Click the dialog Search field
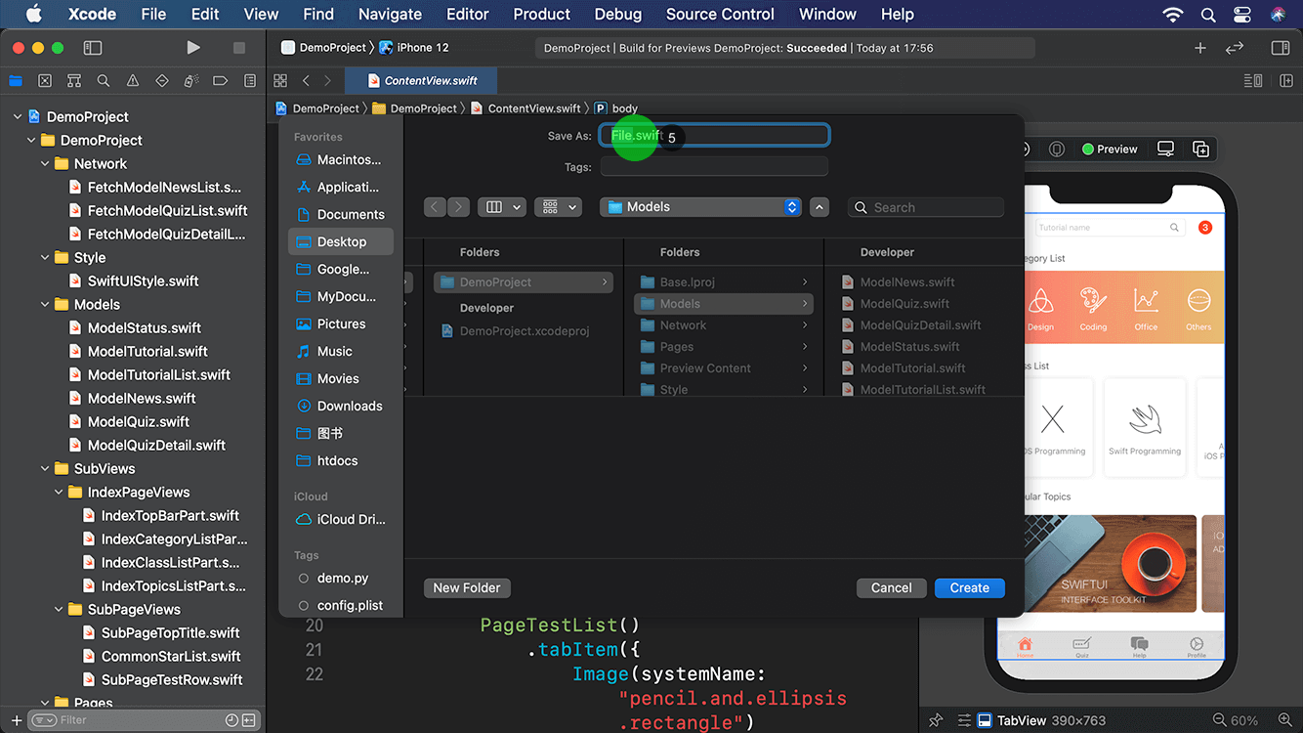1303x733 pixels. [926, 207]
